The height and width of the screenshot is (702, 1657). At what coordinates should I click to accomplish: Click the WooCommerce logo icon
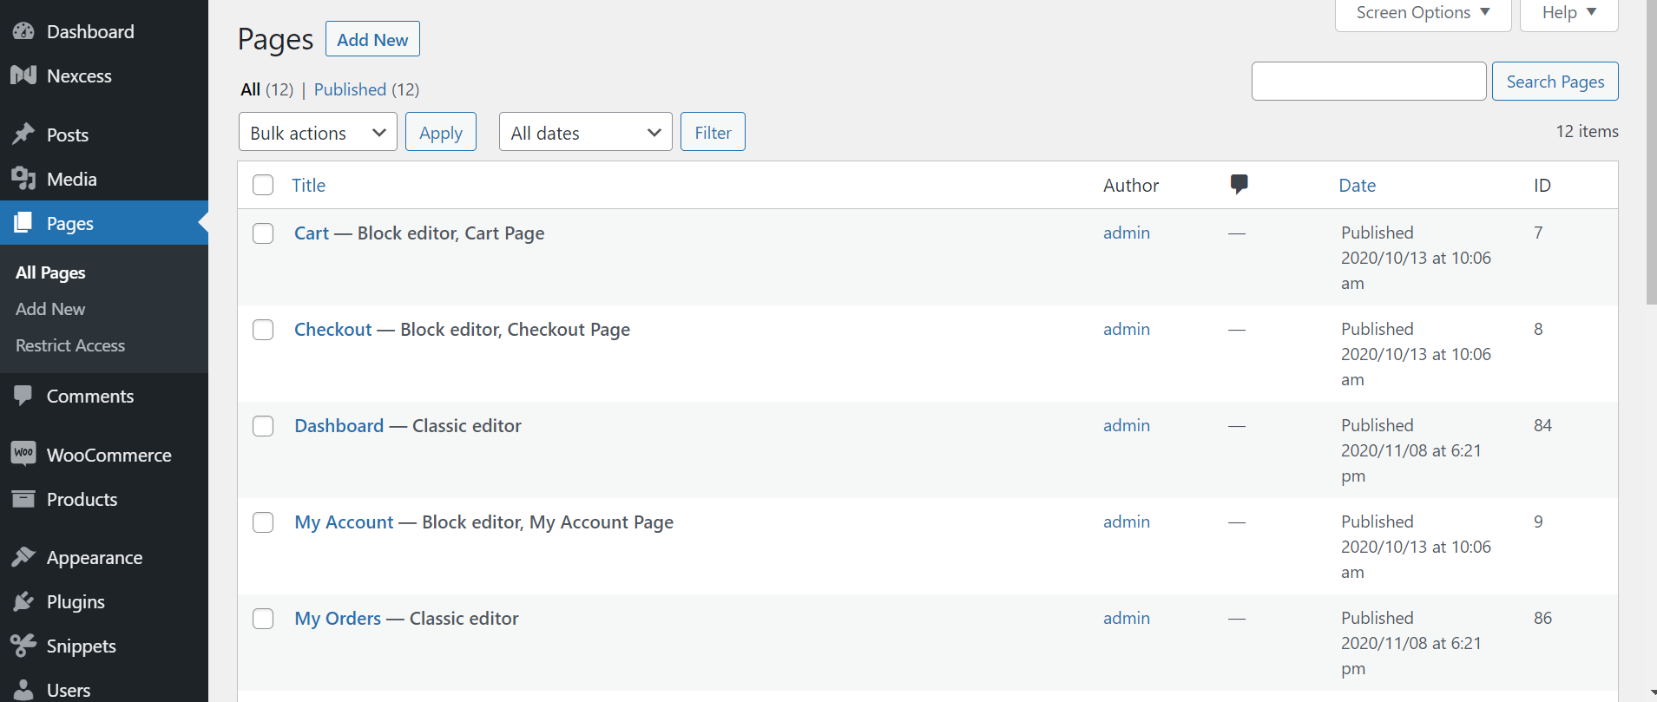coord(23,454)
